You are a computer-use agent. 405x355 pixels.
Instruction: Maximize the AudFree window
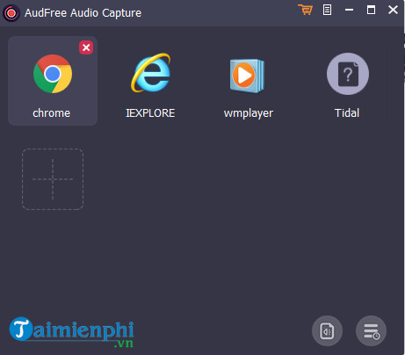click(x=371, y=10)
